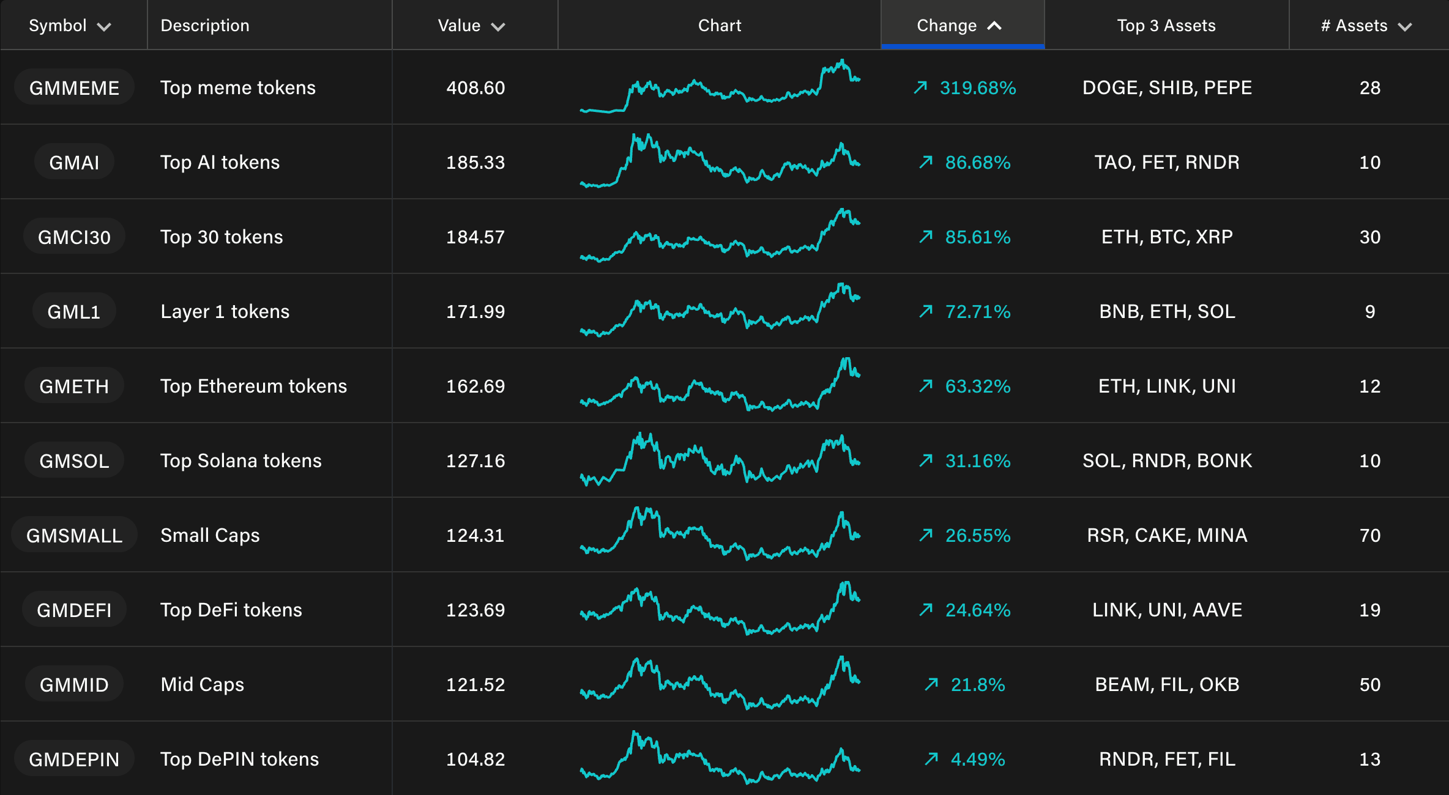Screen dimensions: 1449x795
Task: Sort by Symbol column chevron
Action: [104, 26]
